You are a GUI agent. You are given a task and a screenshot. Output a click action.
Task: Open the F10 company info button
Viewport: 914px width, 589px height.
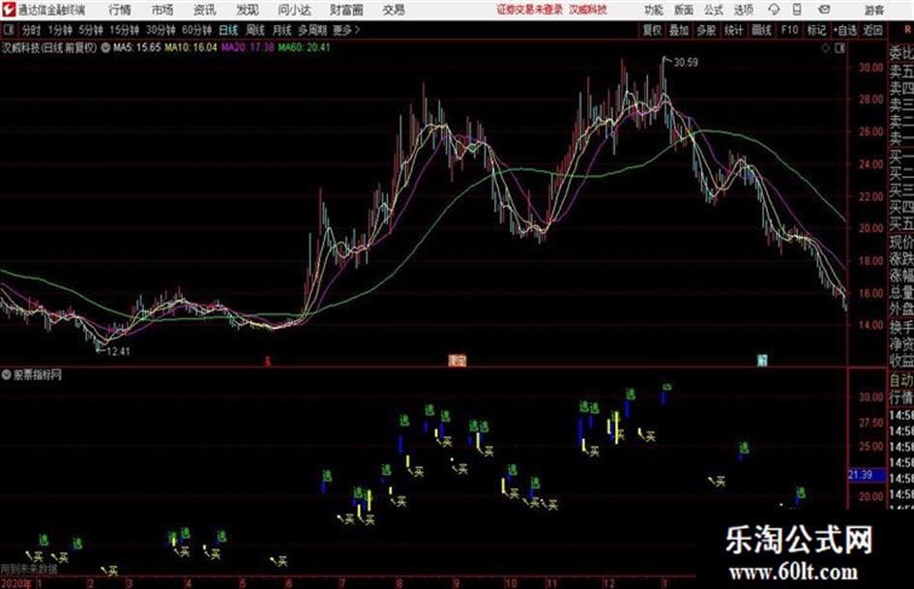click(789, 30)
